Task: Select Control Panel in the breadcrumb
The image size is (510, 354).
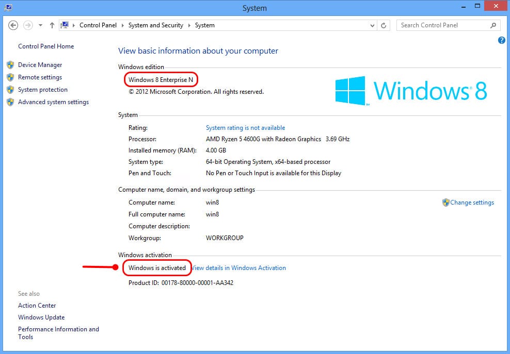Action: 98,25
